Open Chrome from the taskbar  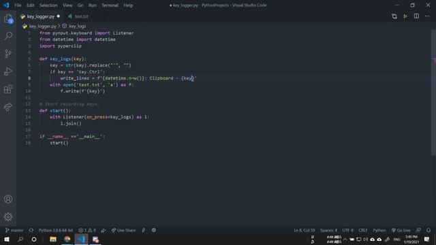[x=67, y=239]
